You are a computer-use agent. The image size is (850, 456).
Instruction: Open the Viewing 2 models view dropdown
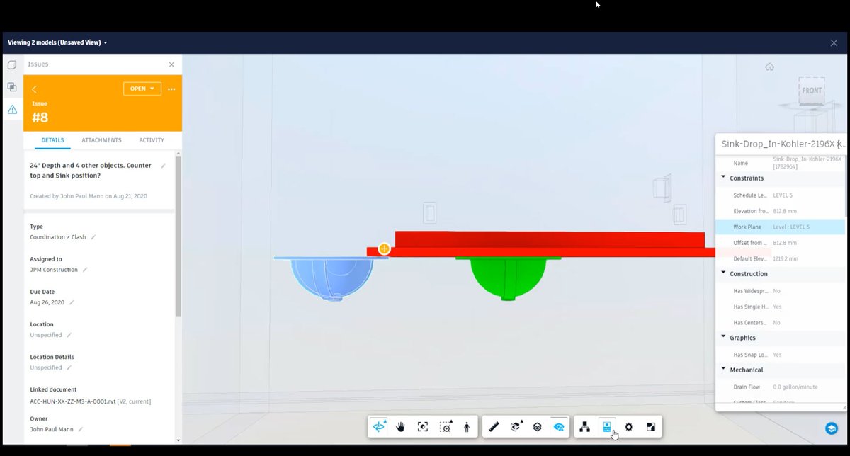(x=57, y=42)
